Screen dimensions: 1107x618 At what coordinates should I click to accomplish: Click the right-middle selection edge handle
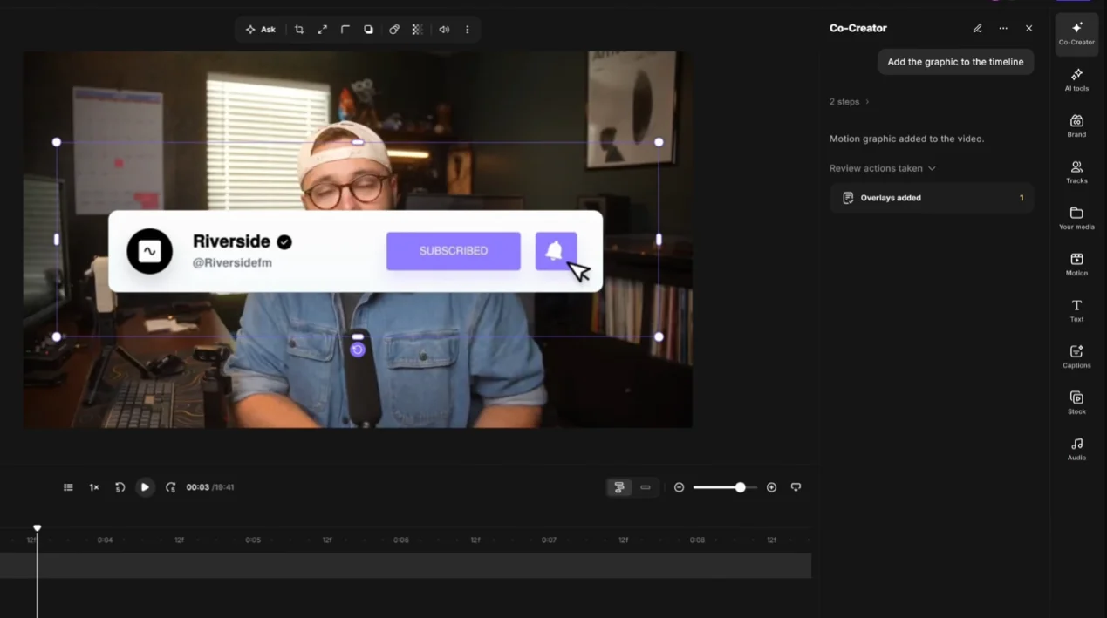[x=659, y=239]
